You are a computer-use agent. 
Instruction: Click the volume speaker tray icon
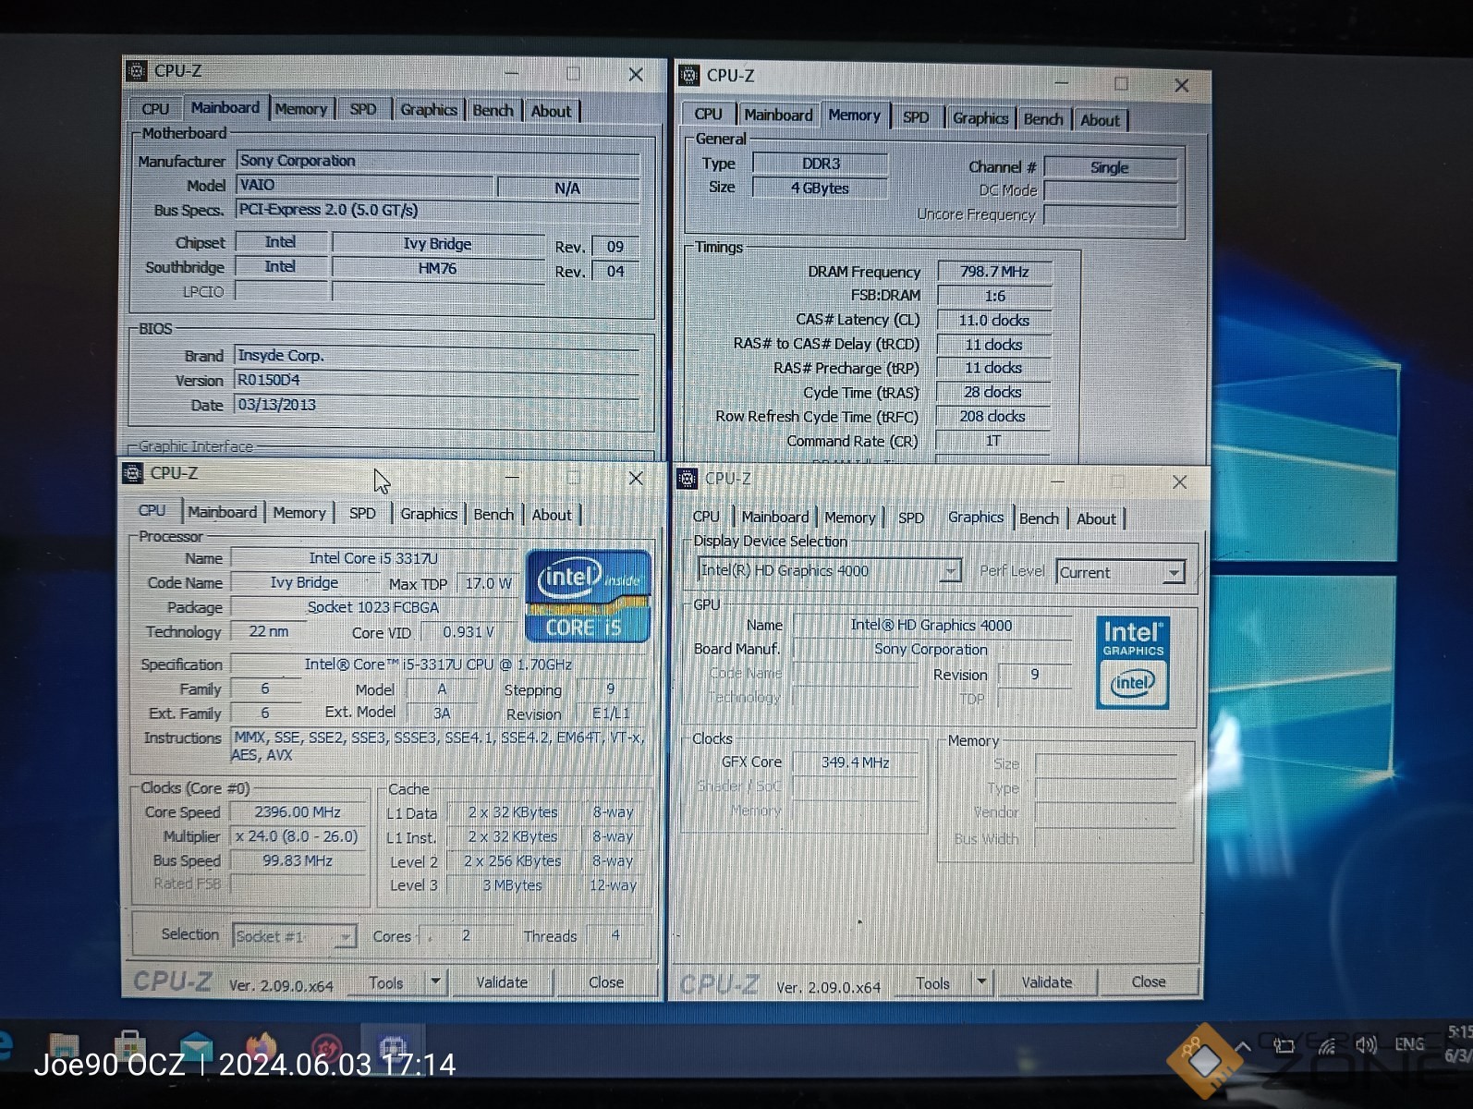[x=1366, y=1045]
